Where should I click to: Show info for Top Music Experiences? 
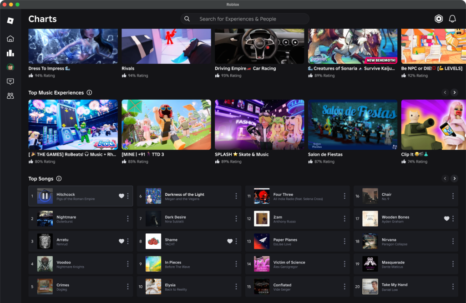click(89, 92)
